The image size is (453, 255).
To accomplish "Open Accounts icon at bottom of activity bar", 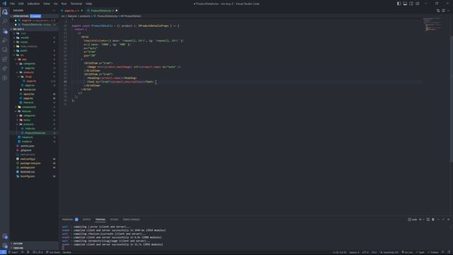I will click(x=5, y=236).
